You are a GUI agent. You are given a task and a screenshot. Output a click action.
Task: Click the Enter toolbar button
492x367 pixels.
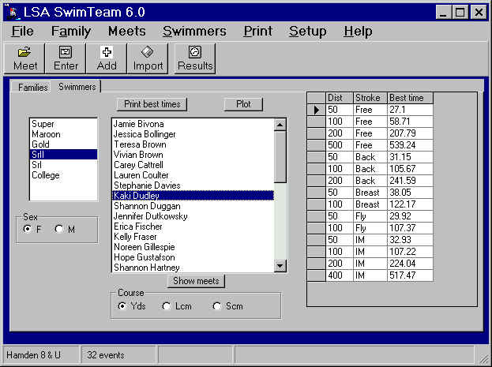pos(66,58)
